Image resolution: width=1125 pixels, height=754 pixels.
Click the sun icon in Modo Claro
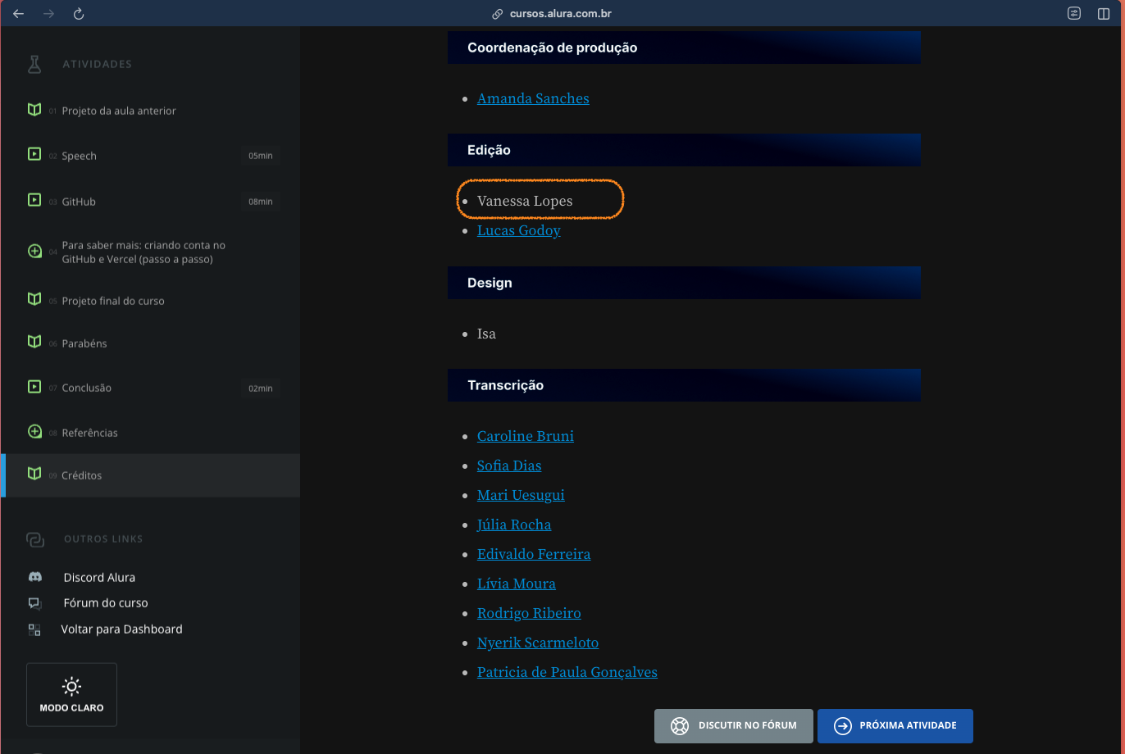point(71,687)
